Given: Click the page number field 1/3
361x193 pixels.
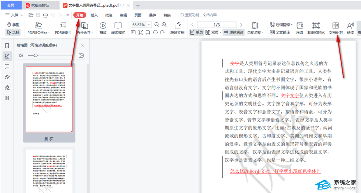Looking at the screenshot, I should coord(217,25).
